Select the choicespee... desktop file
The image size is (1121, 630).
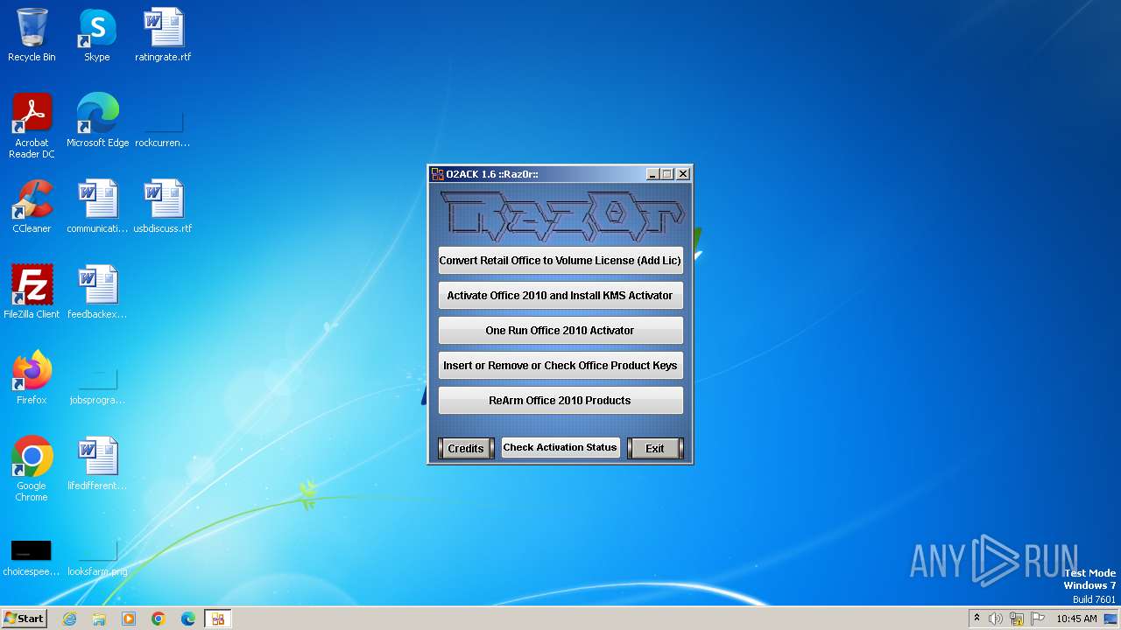coord(32,556)
